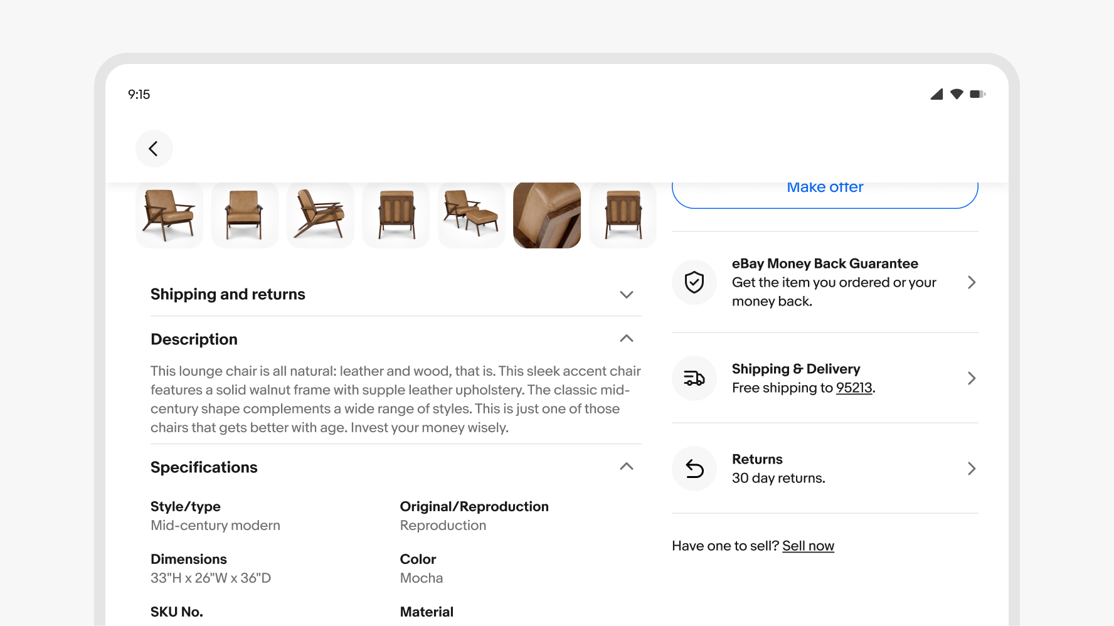Image resolution: width=1114 pixels, height=626 pixels.
Task: Tap the battery status icon
Action: (x=977, y=94)
